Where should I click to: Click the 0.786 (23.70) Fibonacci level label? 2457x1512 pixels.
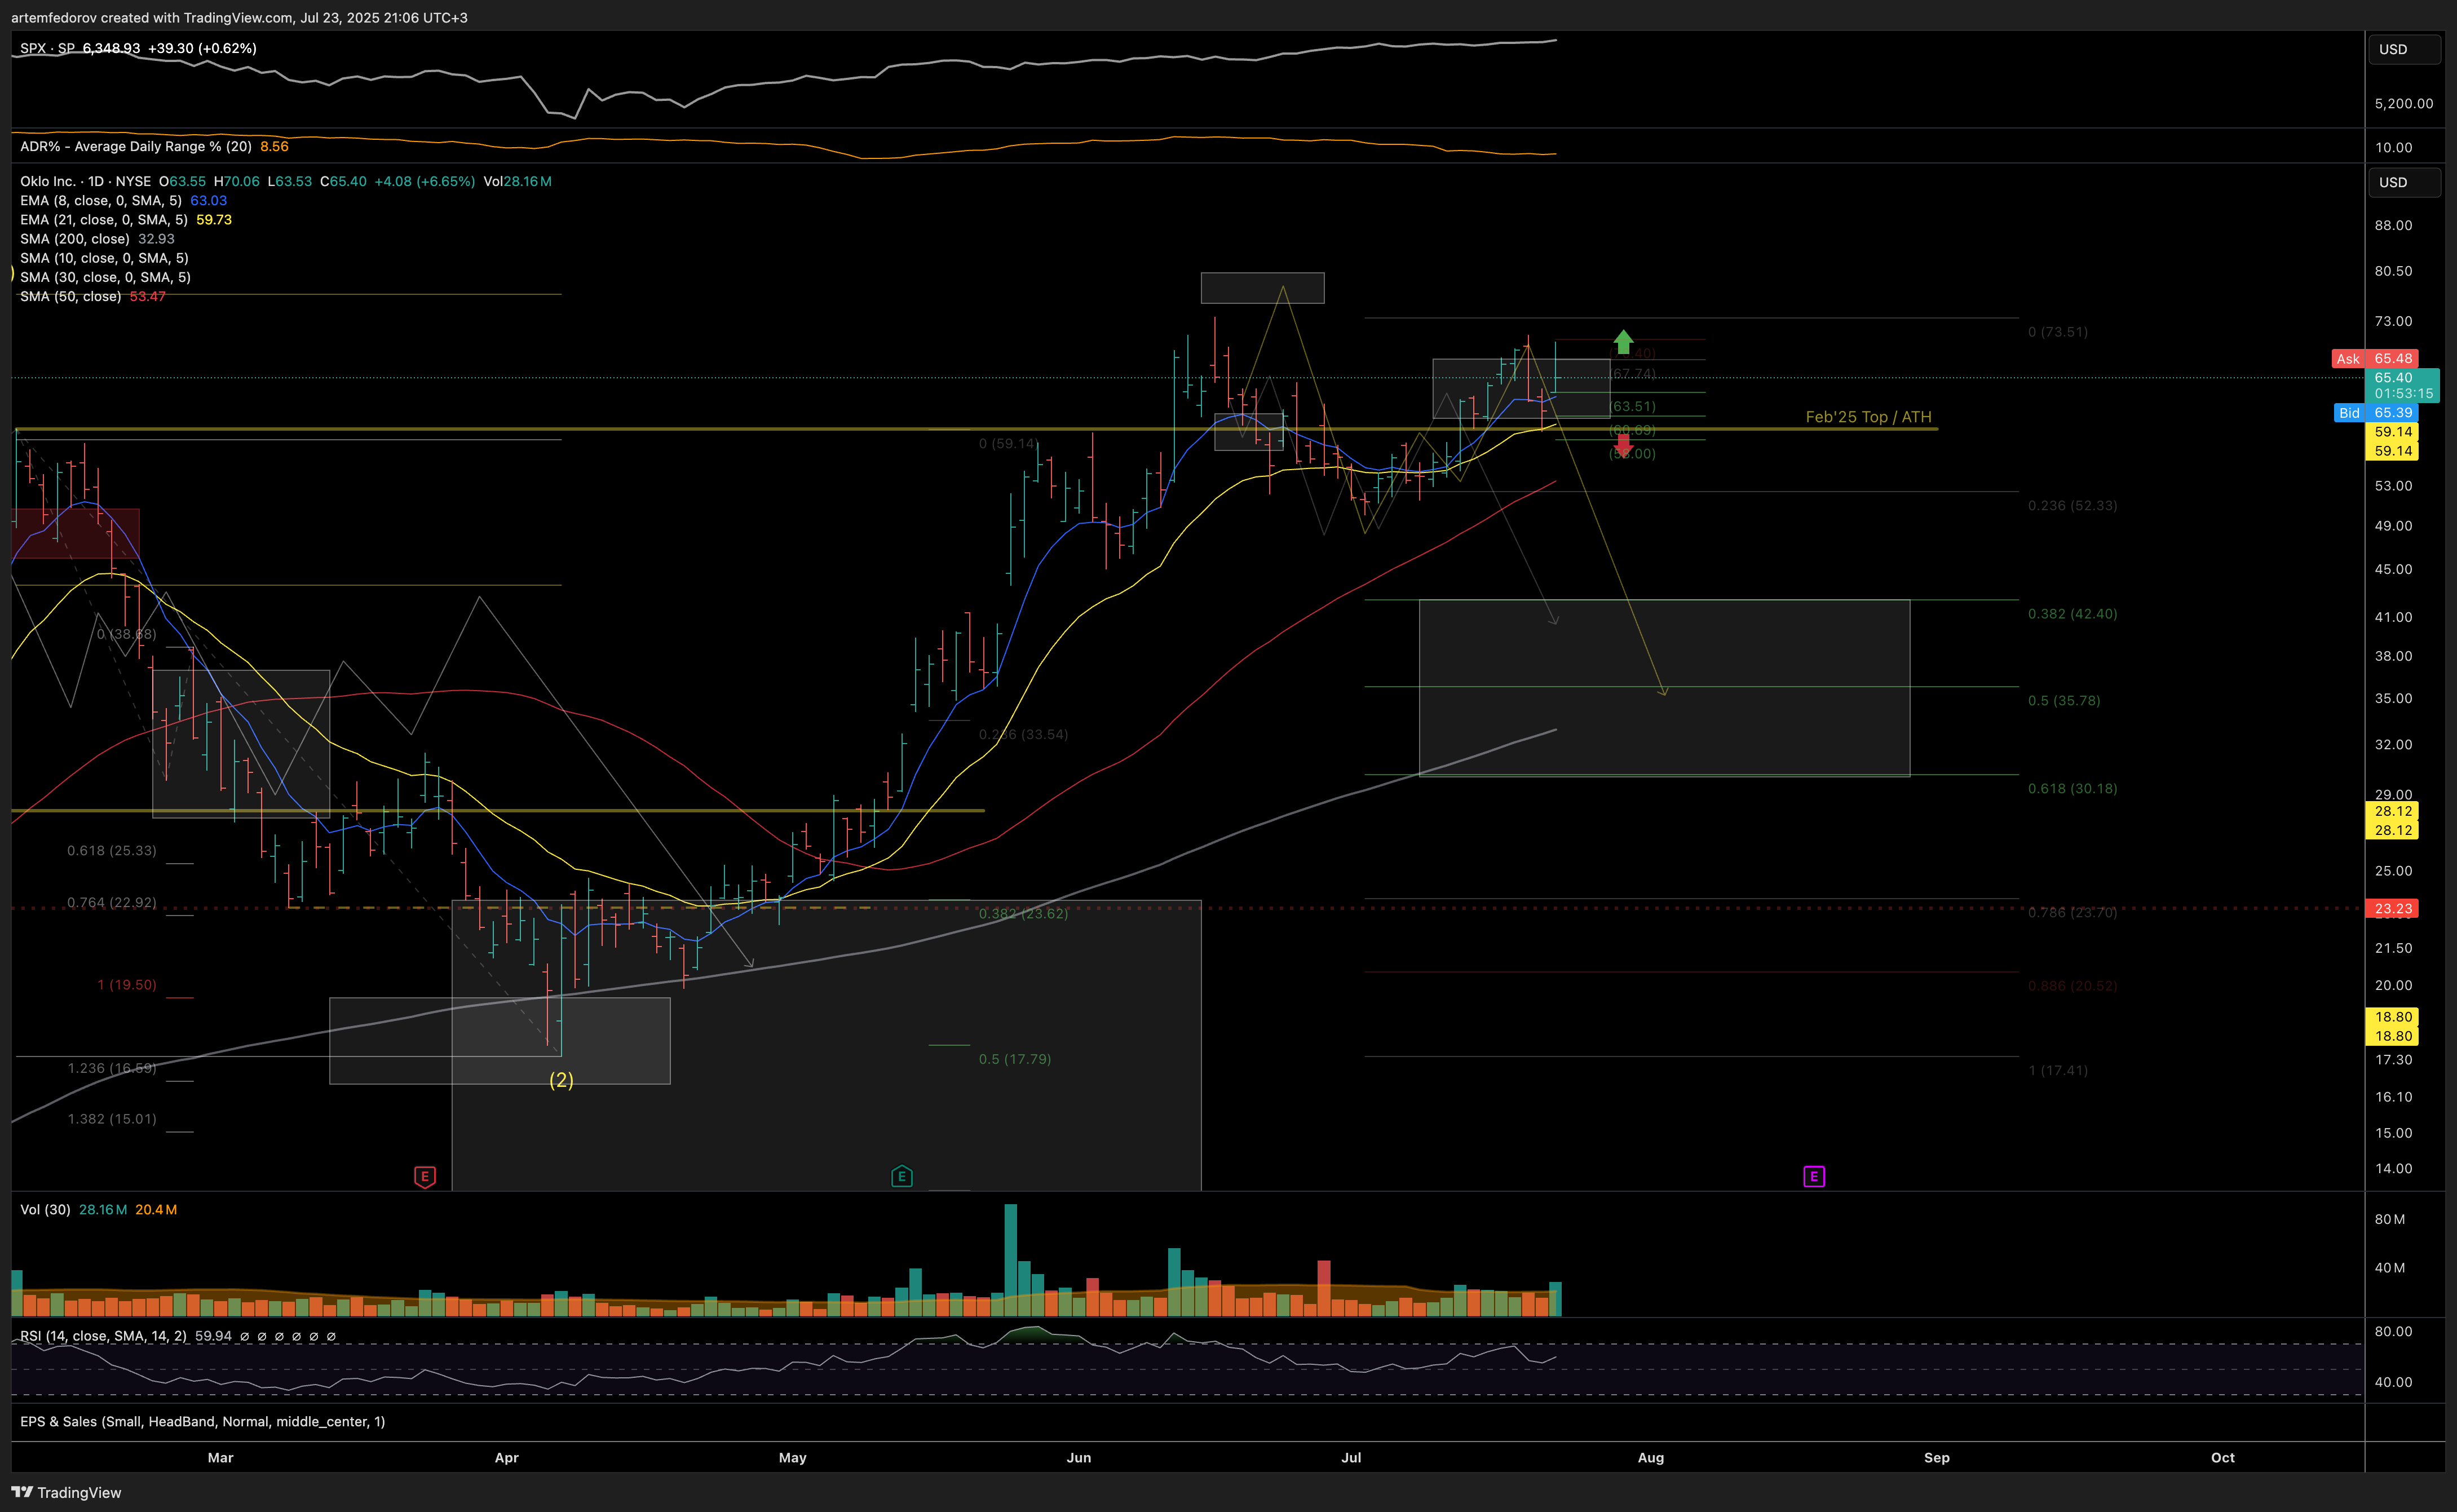click(x=2072, y=913)
